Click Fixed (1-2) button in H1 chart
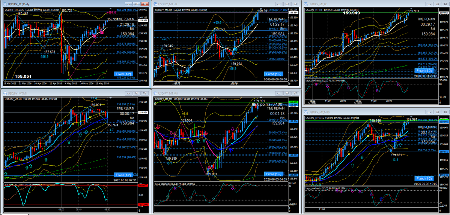The width and height of the screenshot is (450, 215). point(424,70)
